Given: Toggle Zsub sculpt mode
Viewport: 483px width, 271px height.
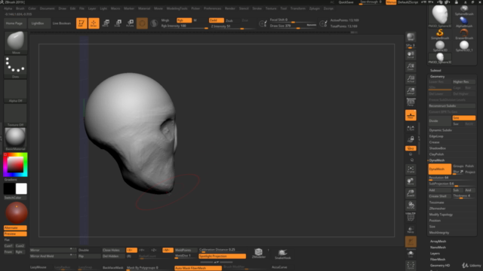Looking at the screenshot, I should click(x=229, y=20).
